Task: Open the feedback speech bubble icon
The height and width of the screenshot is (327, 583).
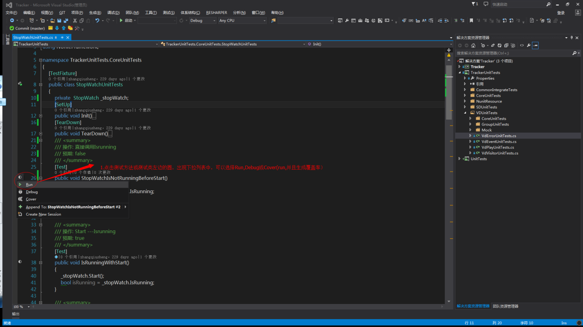Action: coord(486,4)
